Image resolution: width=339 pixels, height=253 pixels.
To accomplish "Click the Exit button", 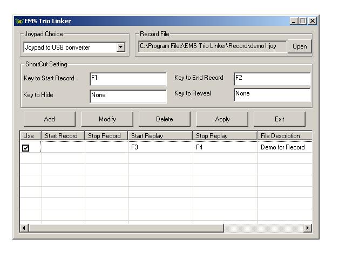I will pyautogui.click(x=280, y=119).
